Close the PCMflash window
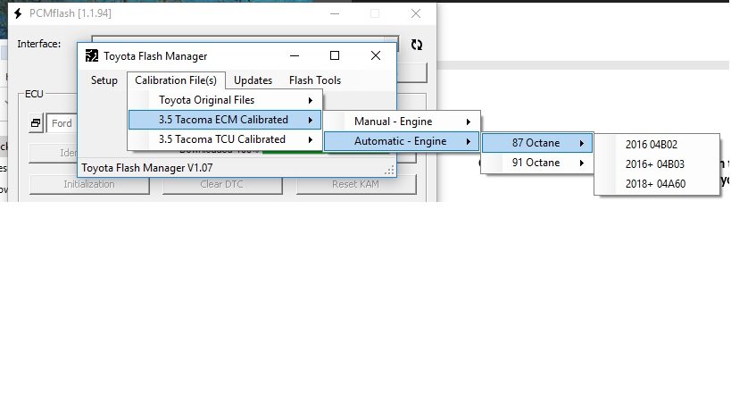 (416, 13)
